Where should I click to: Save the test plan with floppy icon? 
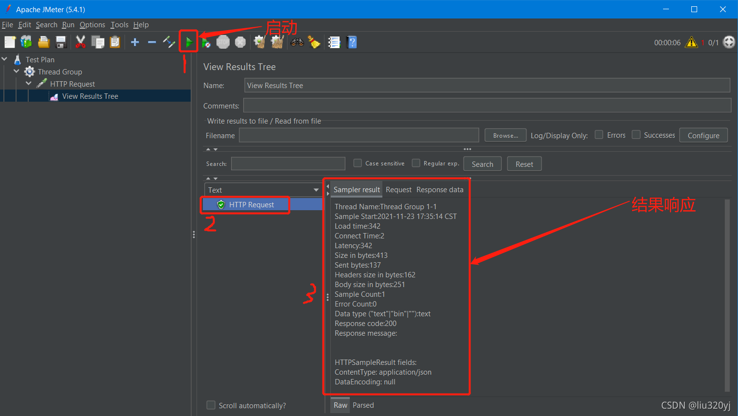[x=61, y=42]
